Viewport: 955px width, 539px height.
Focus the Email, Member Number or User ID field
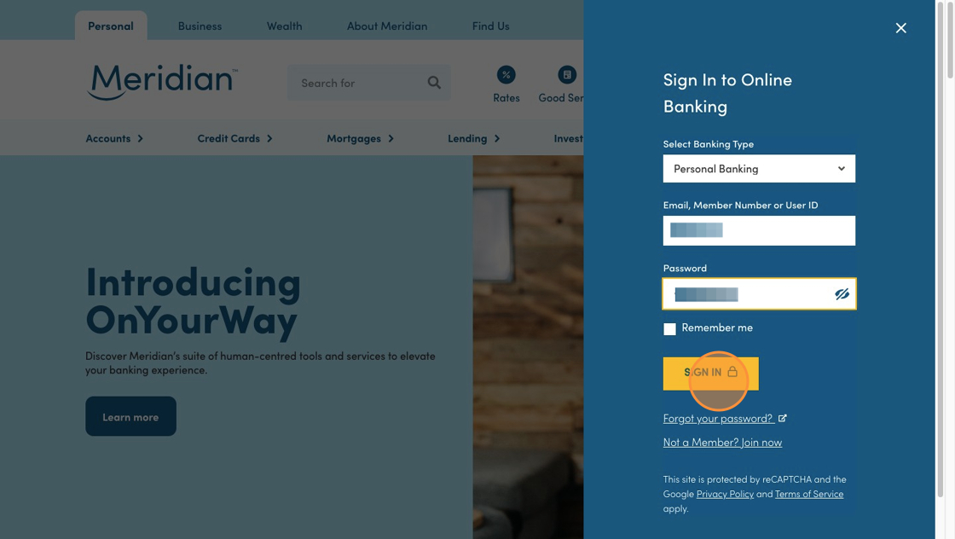click(759, 231)
